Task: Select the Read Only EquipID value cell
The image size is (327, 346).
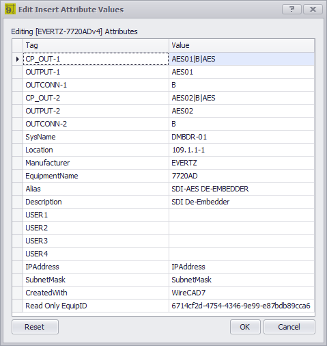Action: pos(242,306)
